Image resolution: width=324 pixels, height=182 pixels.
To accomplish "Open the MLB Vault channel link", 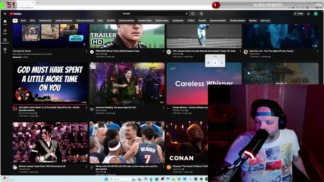I will pyautogui.click(x=177, y=54).
